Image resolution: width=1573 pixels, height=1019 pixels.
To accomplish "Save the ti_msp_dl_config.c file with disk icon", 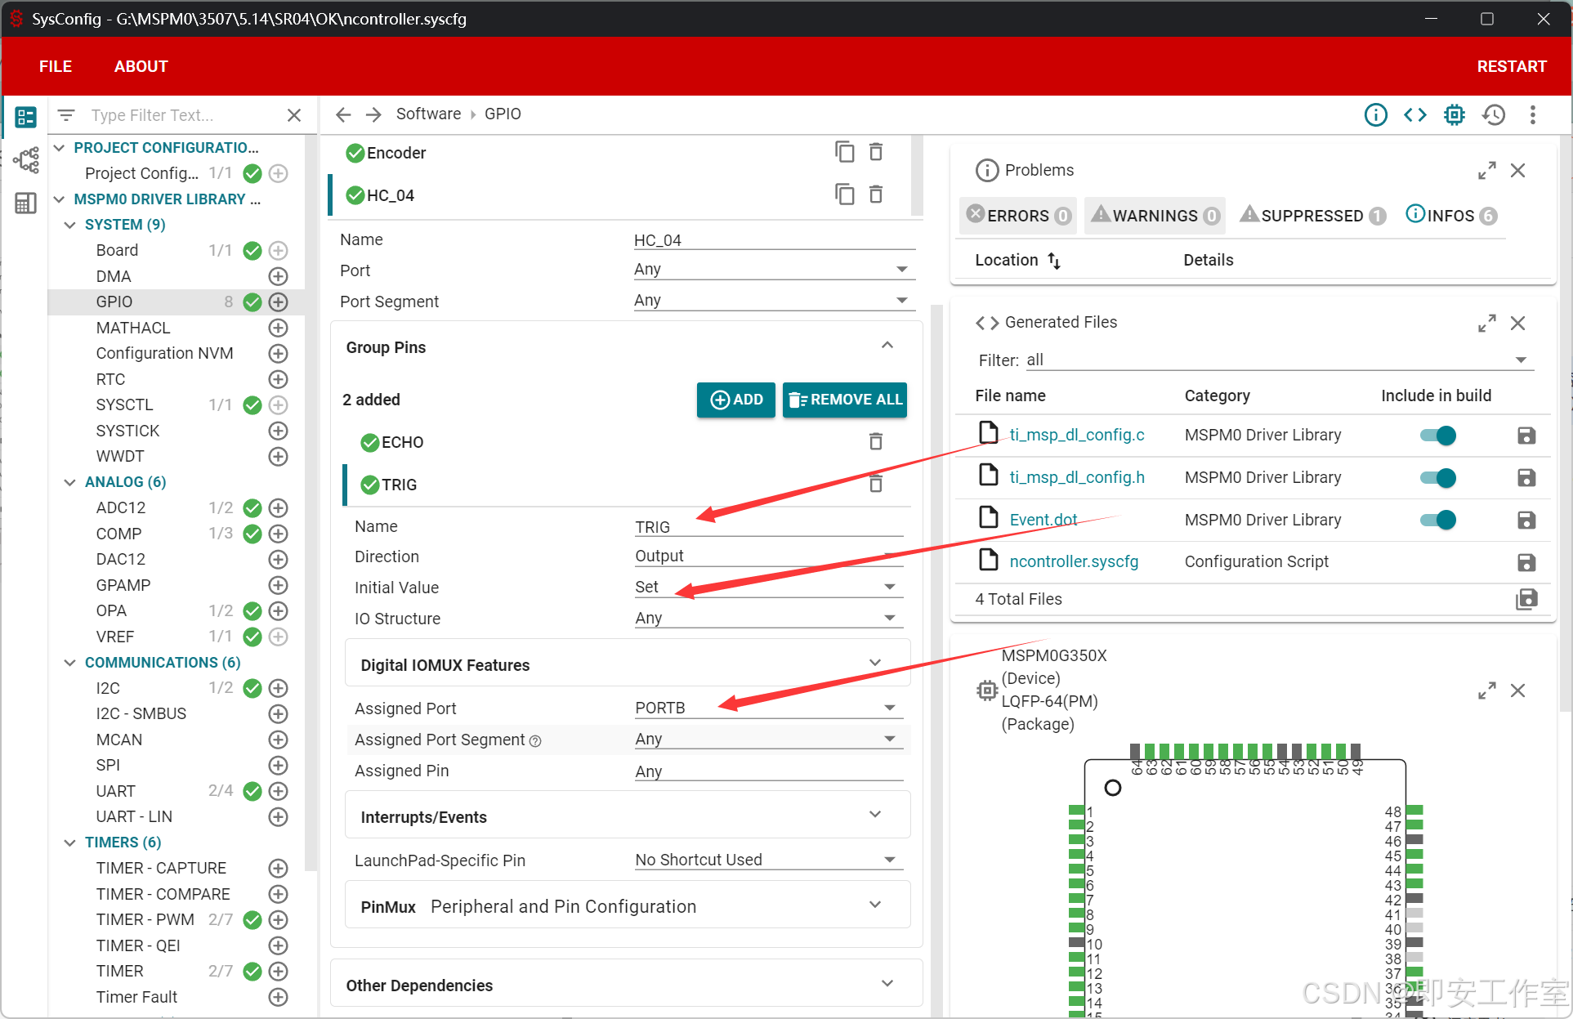I will [1526, 436].
